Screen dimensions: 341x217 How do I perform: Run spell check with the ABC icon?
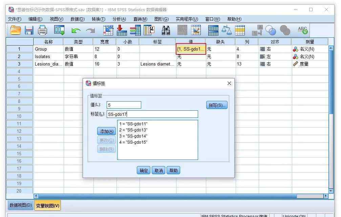pyautogui.click(x=303, y=30)
